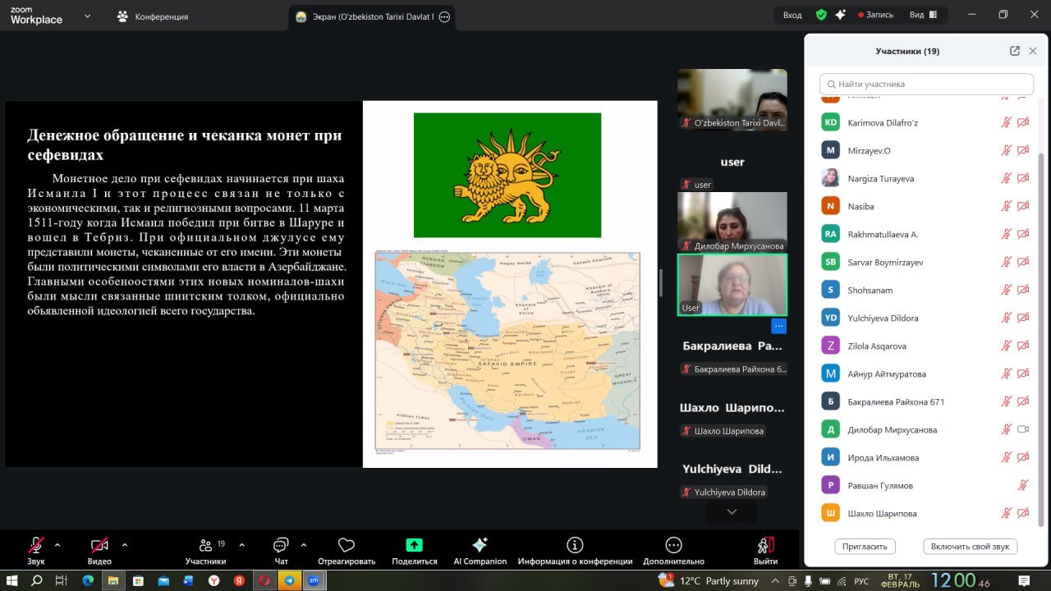The height and width of the screenshot is (591, 1051).
Task: Open the Chat panel
Action: pyautogui.click(x=281, y=546)
